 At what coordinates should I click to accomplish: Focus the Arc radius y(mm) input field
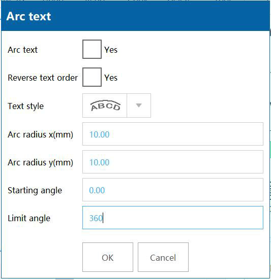coord(173,162)
